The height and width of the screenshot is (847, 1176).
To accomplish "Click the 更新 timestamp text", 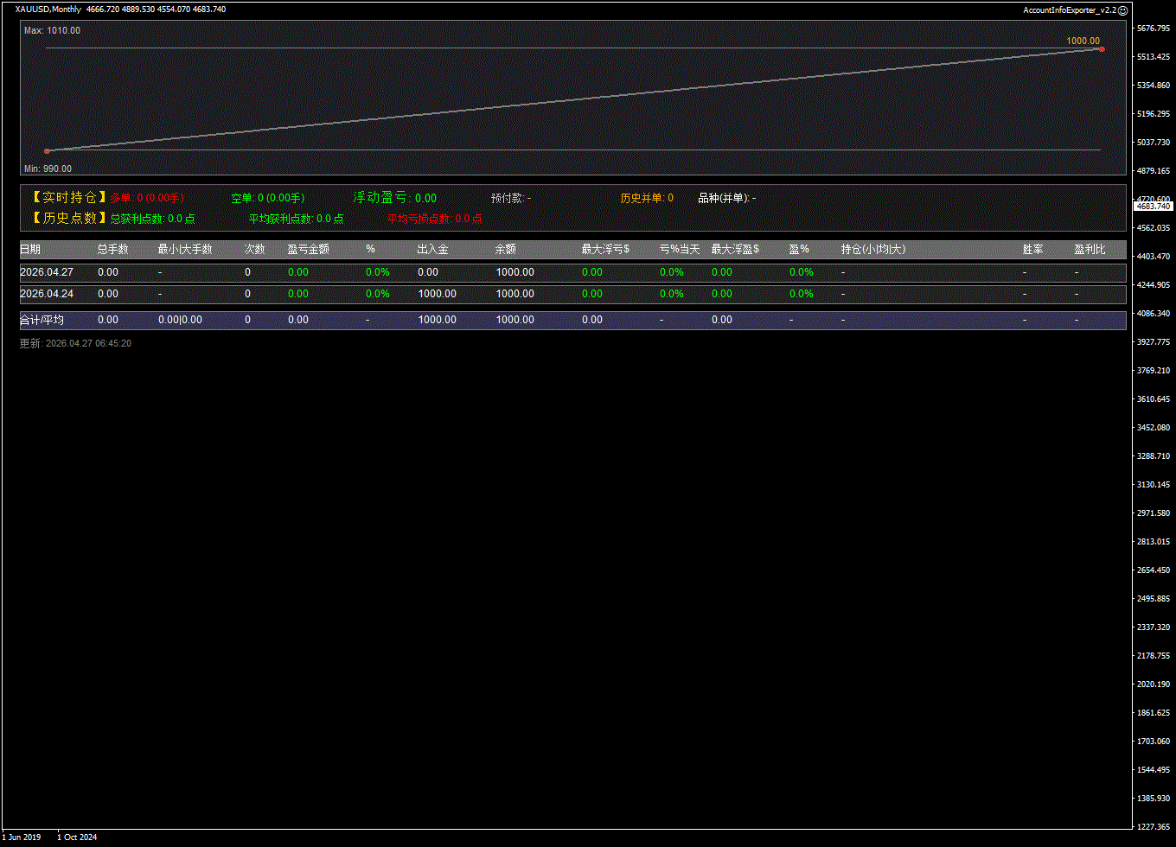I will [x=75, y=344].
